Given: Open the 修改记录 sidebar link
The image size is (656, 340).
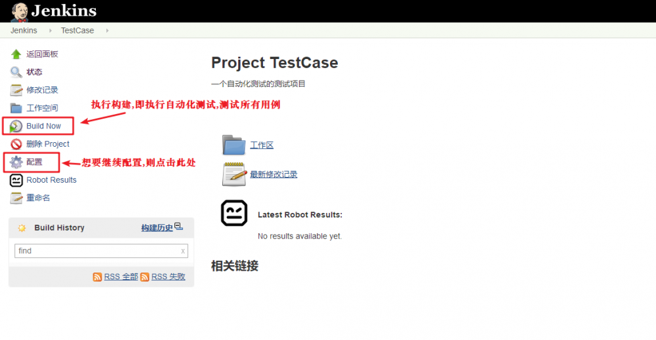Looking at the screenshot, I should [42, 90].
